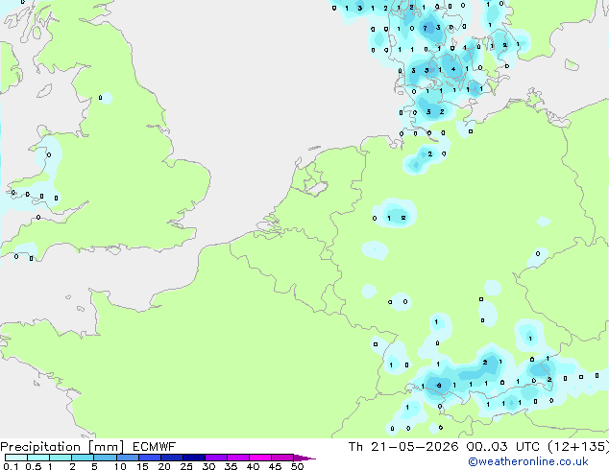Click the '(12+135)' forecast offset text
The image size is (609, 470).
point(578,447)
